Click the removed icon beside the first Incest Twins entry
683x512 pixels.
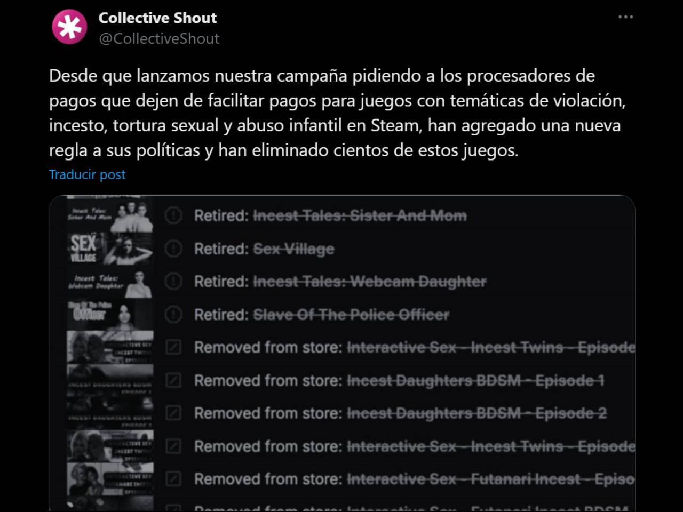(x=173, y=347)
